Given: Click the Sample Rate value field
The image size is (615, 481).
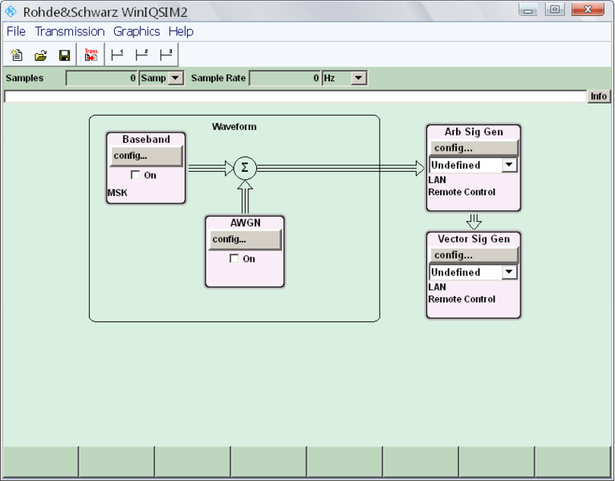Looking at the screenshot, I should click(285, 79).
